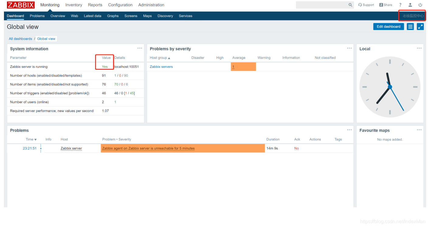Click the Duration value 14m 9s

(272, 148)
